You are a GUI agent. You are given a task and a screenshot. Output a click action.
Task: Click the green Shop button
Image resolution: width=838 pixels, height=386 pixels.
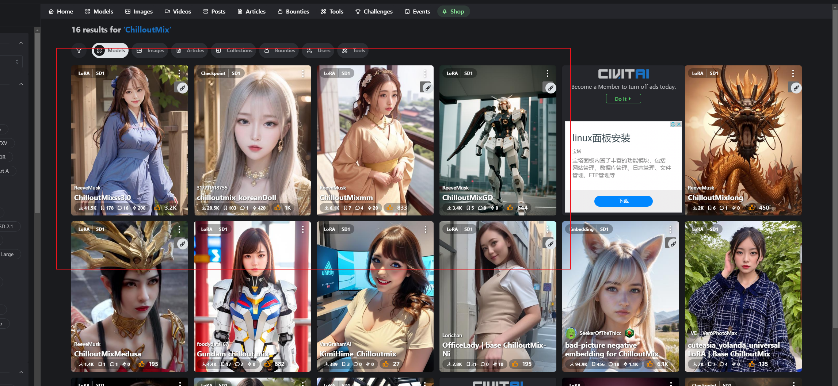coord(453,11)
